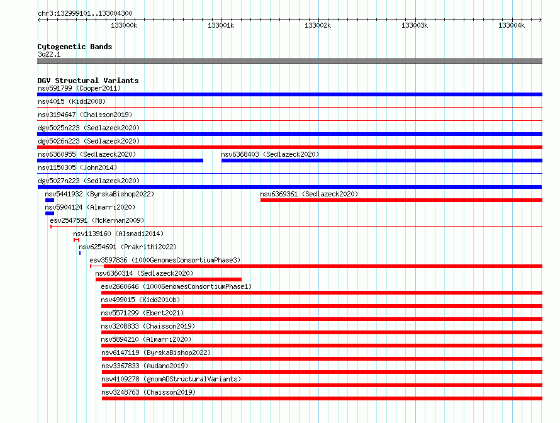Click tiny blue marker under nsv6254691

click(x=80, y=253)
